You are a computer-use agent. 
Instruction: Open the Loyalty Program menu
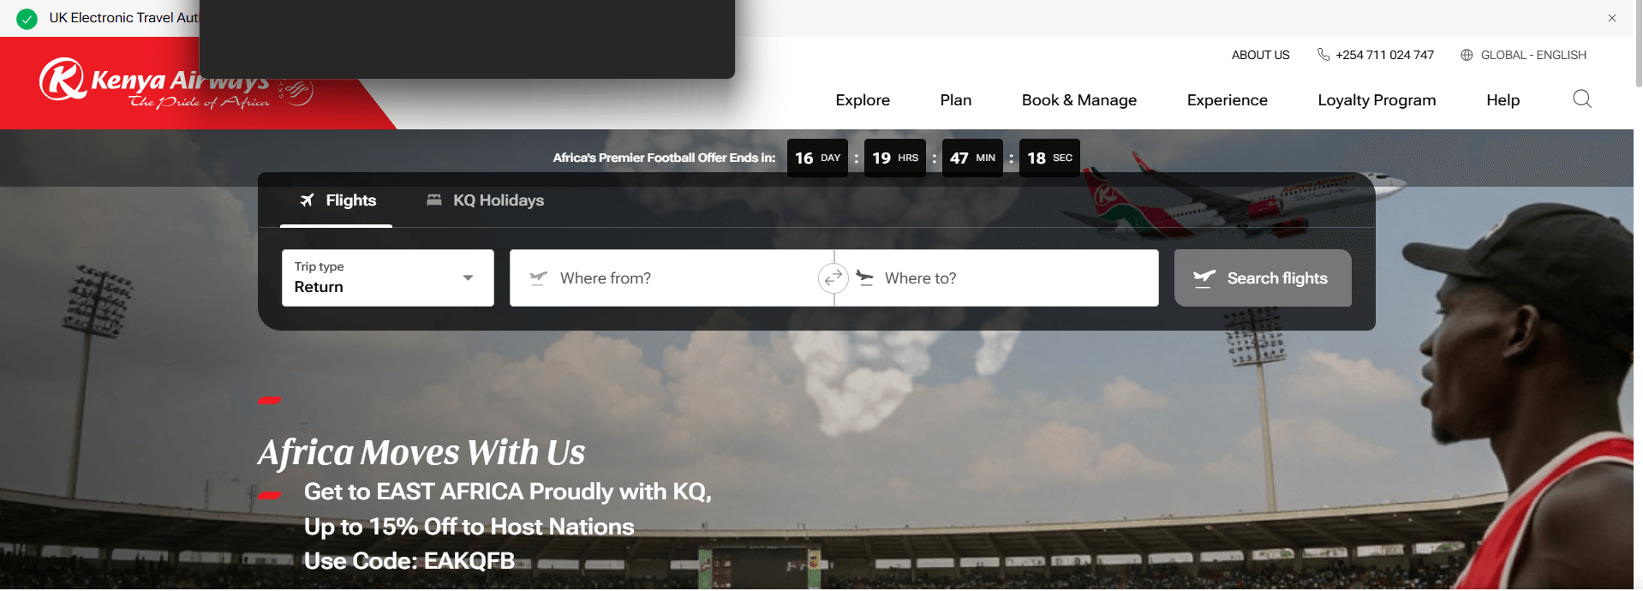click(x=1377, y=100)
